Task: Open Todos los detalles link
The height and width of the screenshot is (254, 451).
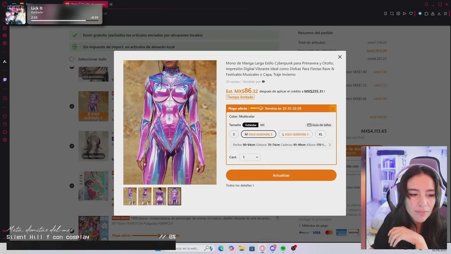Action: click(x=240, y=185)
